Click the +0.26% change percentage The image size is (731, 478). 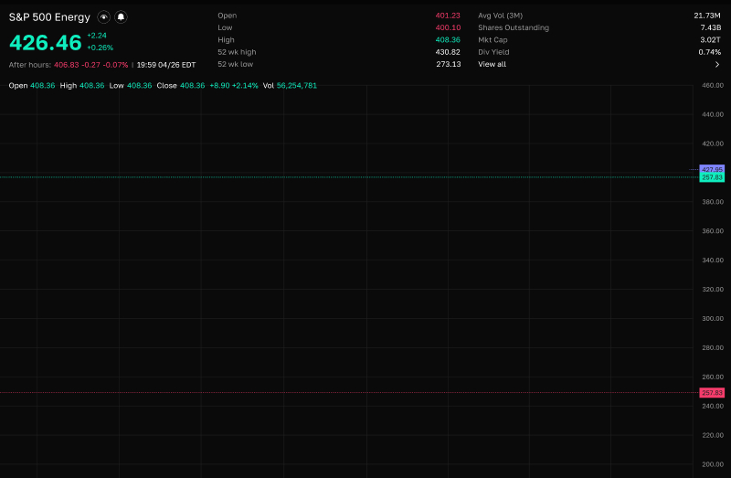[x=101, y=48]
